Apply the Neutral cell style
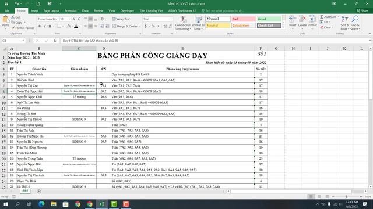Image resolution: width=373 pixels, height=209 pixels. pos(218,26)
